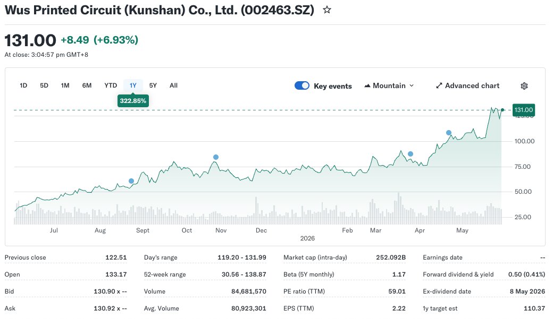Click Market cap value 252.092B
The width and height of the screenshot is (553, 319).
pos(391,257)
